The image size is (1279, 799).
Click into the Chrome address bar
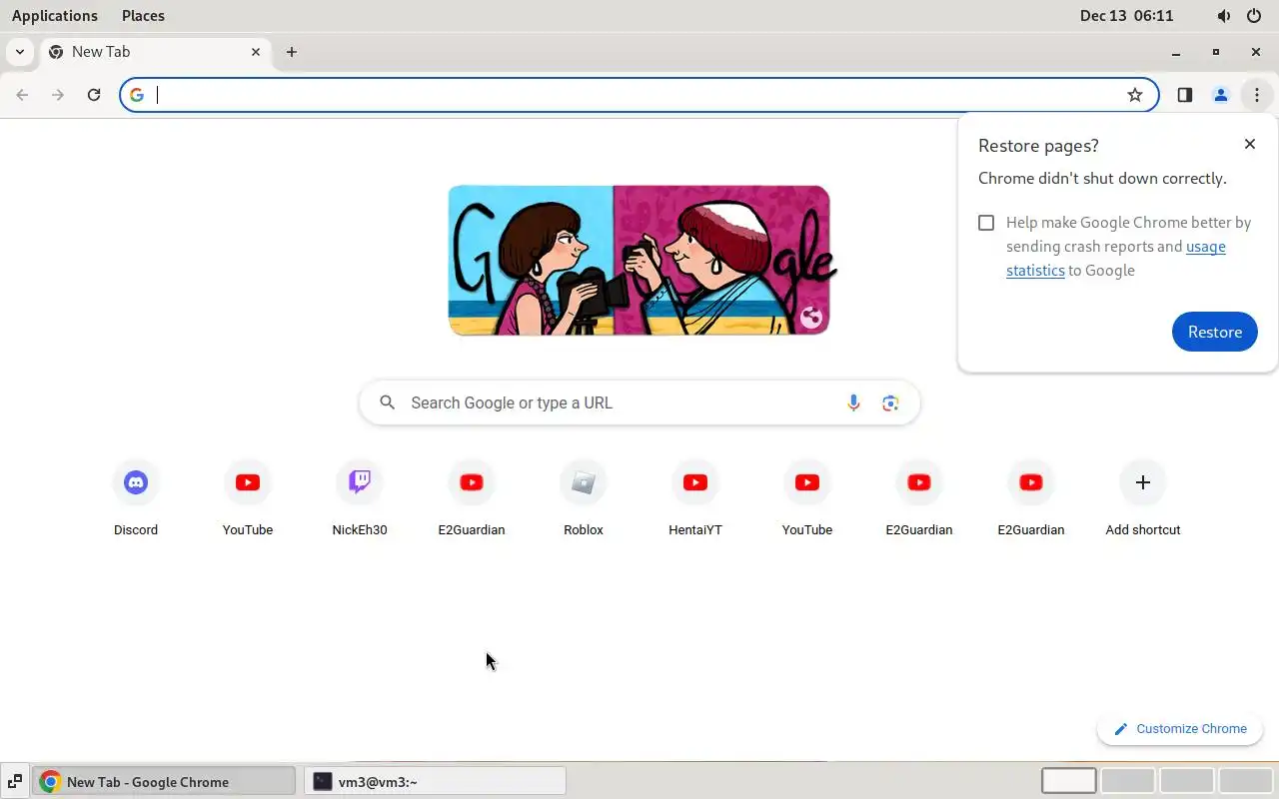pyautogui.click(x=639, y=95)
